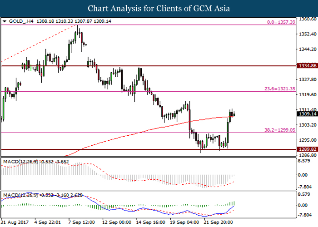The width and height of the screenshot is (318, 227).
Task: Click the 21 Sep 20:00 time label
Action: point(219,222)
